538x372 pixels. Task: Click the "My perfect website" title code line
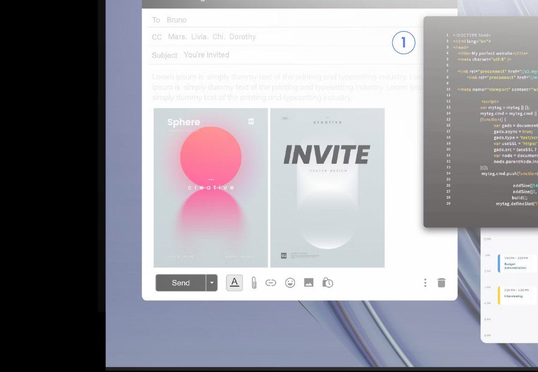coord(493,53)
